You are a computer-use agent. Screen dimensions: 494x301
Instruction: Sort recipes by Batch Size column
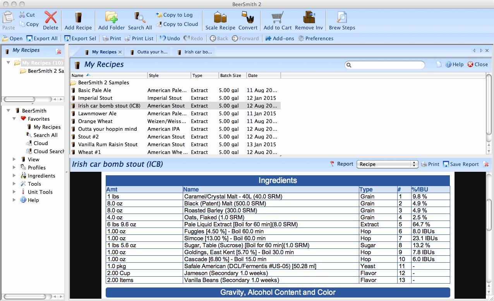[233, 75]
